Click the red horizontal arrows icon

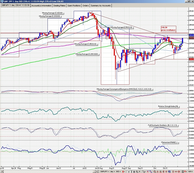(176, 172)
